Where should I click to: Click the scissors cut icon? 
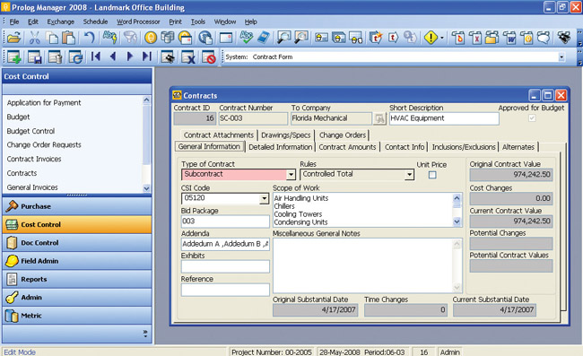point(34,38)
